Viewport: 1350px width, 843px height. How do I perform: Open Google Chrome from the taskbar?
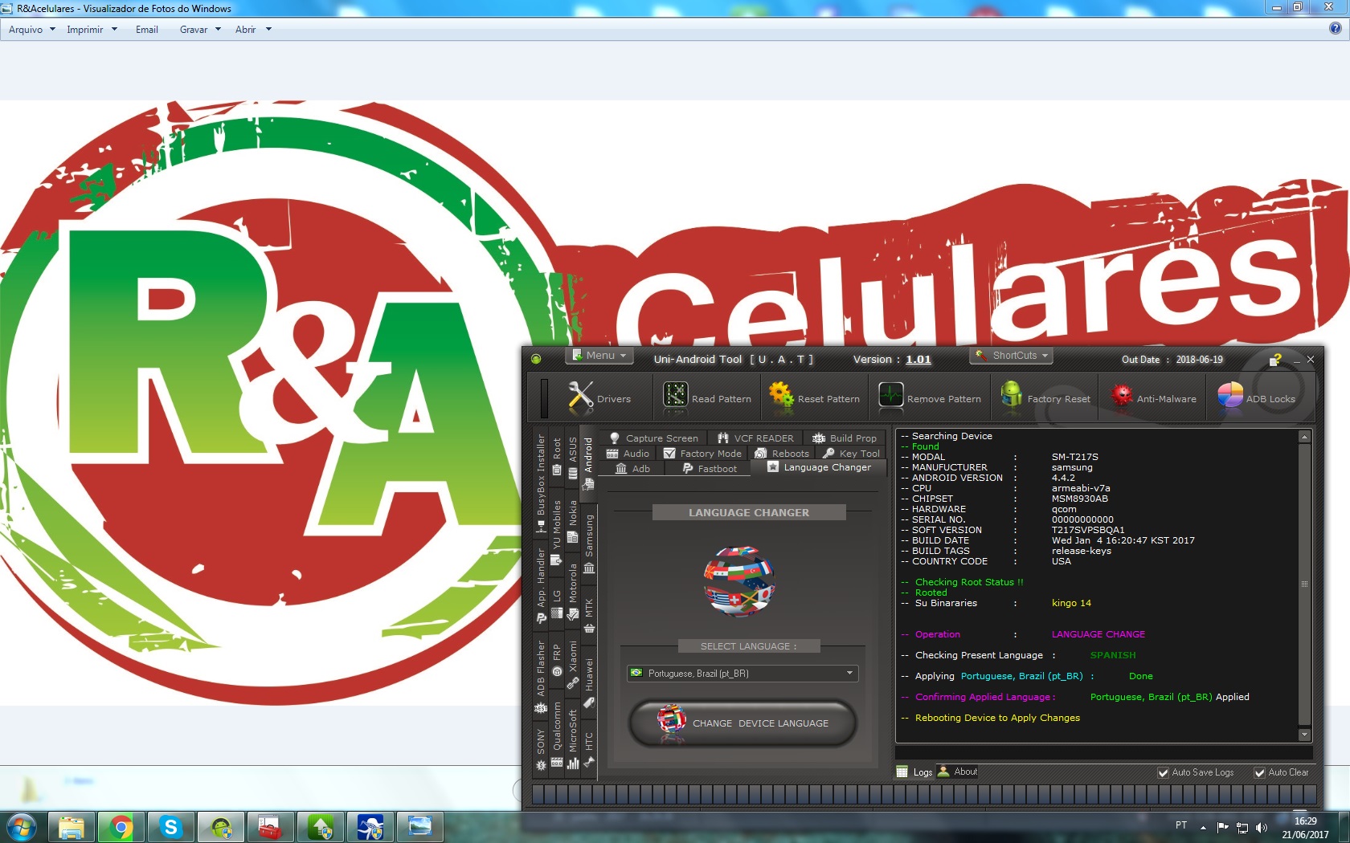[x=121, y=827]
